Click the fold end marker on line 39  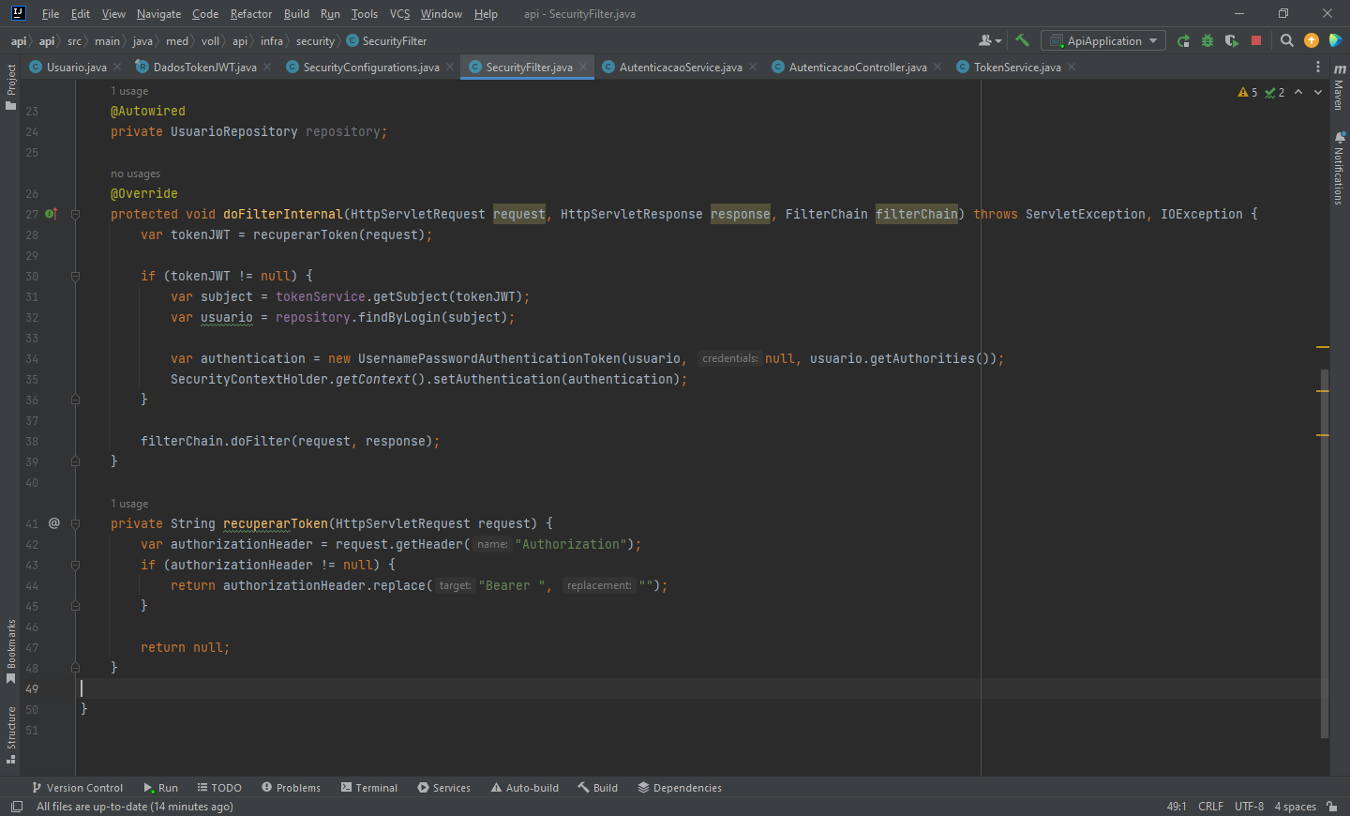click(75, 461)
